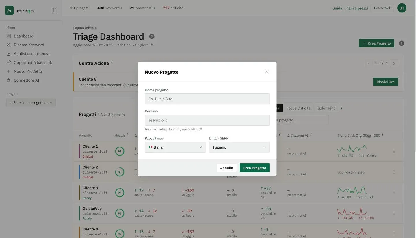
Task: Close the Nuovo Progetto dialog
Action: [x=266, y=72]
